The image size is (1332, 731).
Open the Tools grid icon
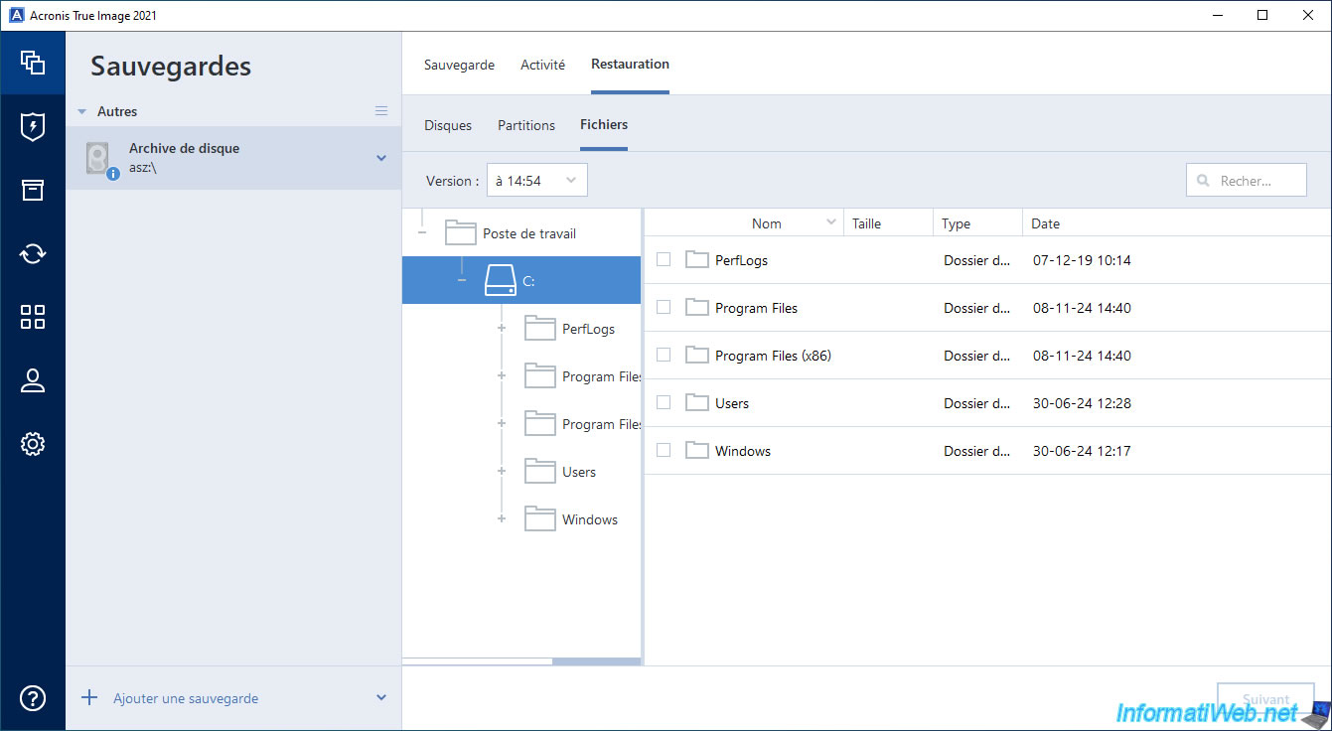33,317
